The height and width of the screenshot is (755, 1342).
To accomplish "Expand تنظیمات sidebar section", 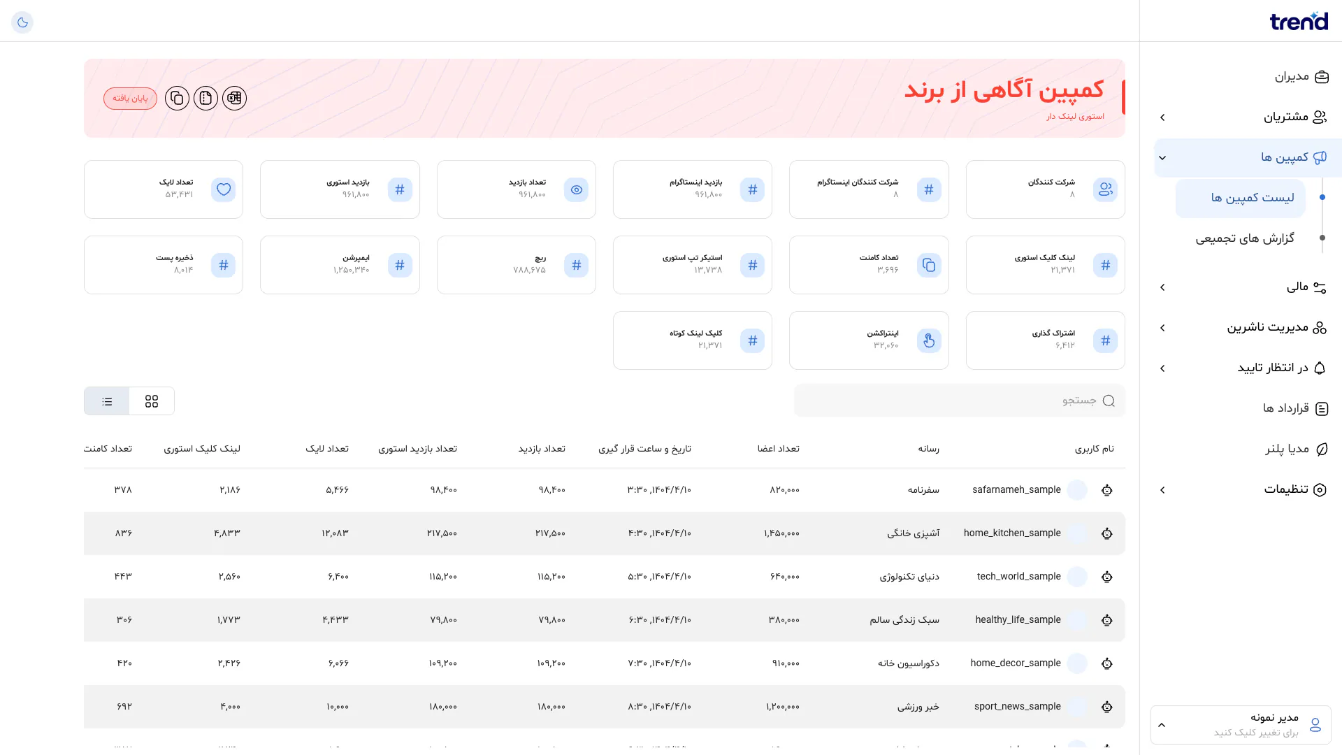I will [1248, 489].
